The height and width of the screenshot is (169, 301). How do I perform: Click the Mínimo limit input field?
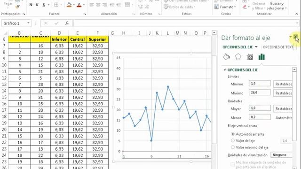pos(260,84)
